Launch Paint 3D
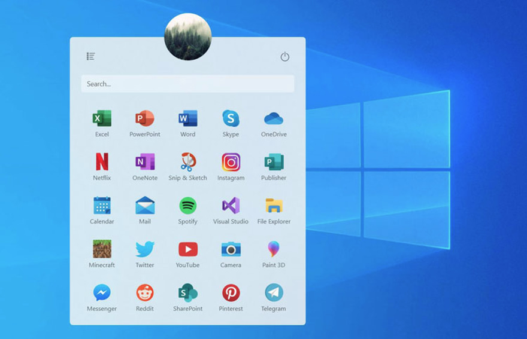527x339 pixels. 274,249
